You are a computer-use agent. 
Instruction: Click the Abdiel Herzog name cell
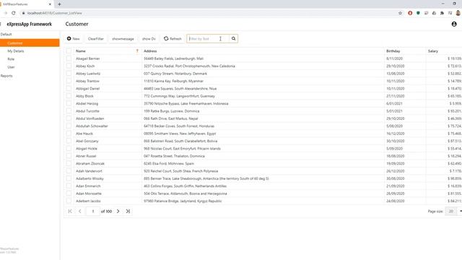(x=87, y=103)
